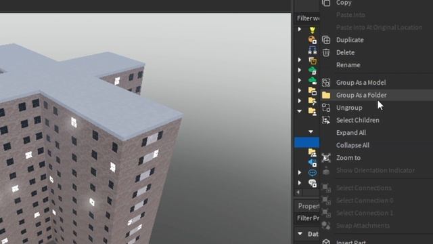This screenshot has width=433, height=244.
Task: Expand the ServerStorage row arrow
Action: (300, 91)
